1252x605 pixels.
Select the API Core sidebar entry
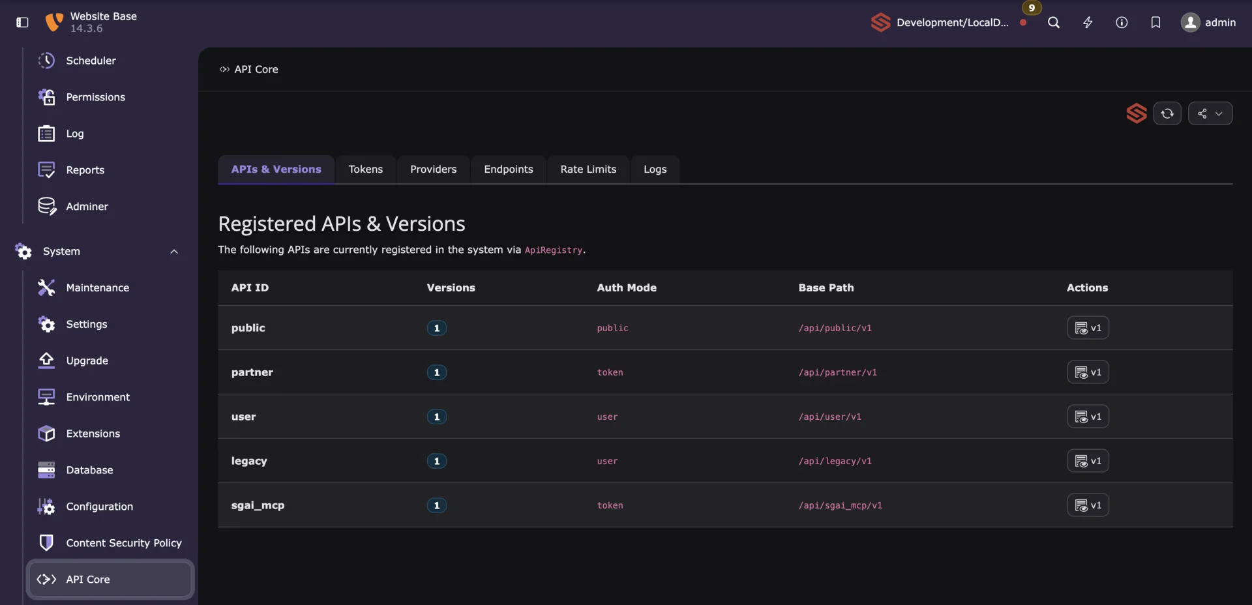coord(110,580)
